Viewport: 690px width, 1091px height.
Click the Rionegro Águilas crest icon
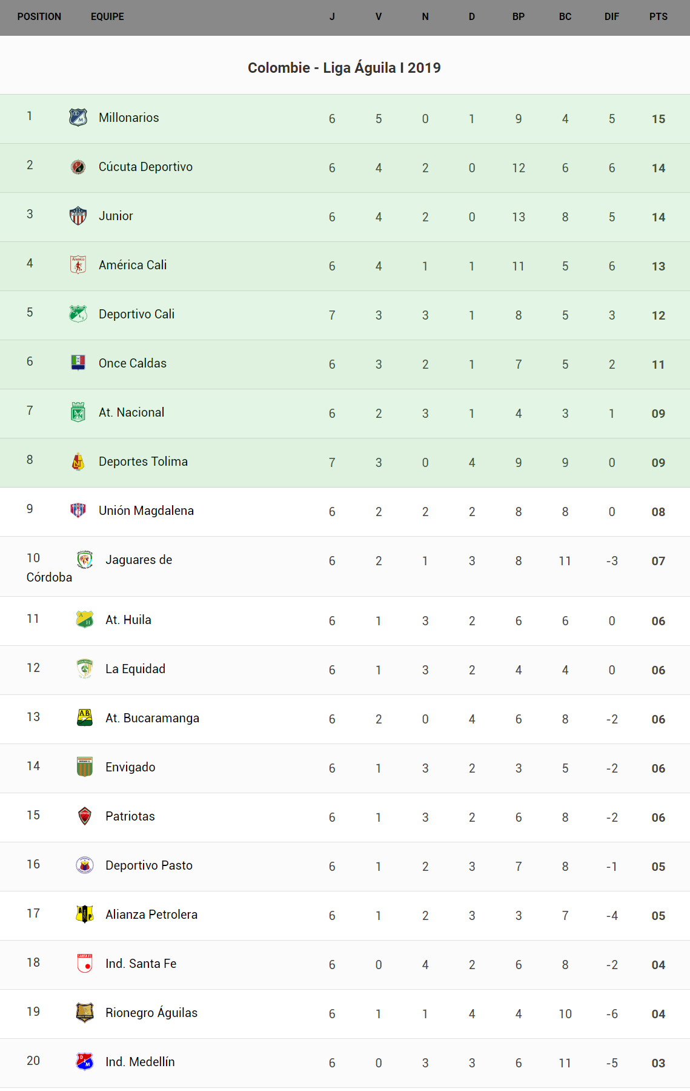click(x=85, y=1012)
